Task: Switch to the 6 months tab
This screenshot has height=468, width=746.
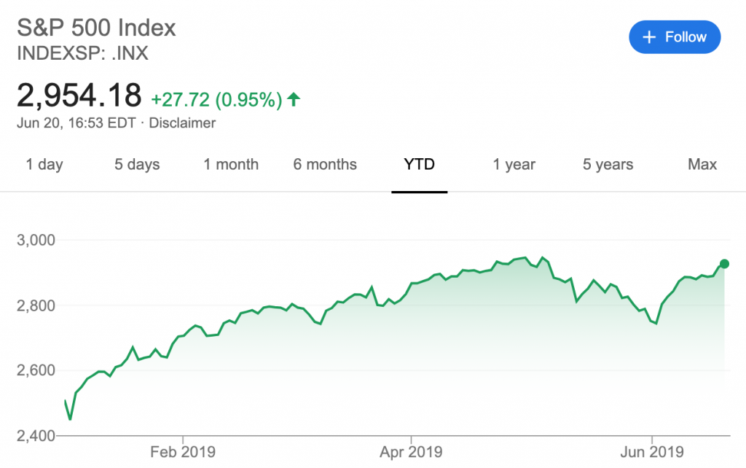Action: tap(325, 164)
